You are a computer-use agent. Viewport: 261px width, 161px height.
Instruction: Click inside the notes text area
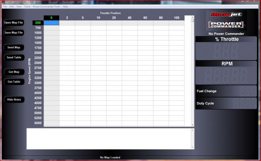coord(109,139)
